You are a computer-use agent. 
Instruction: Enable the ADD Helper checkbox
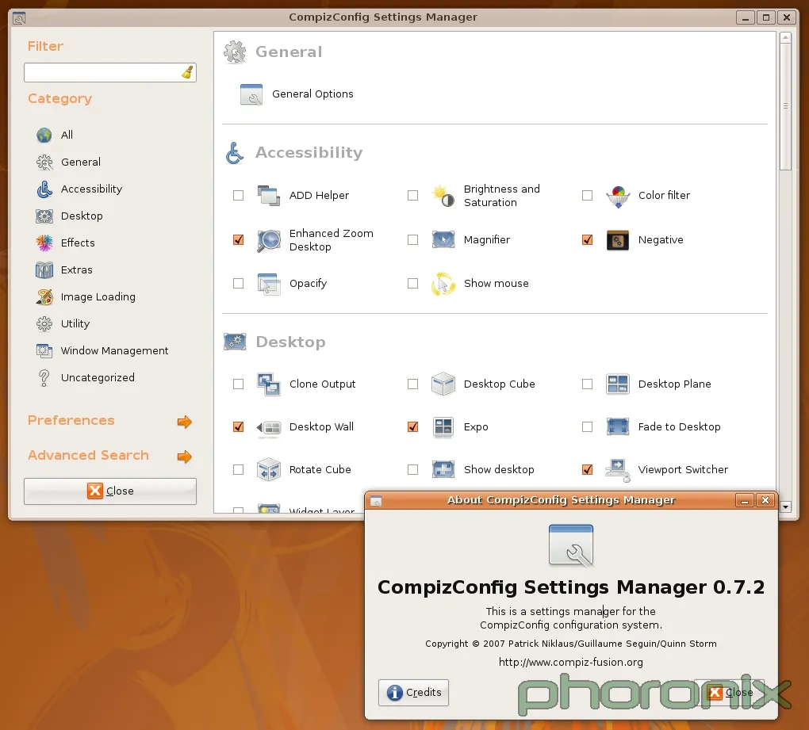[x=239, y=196]
